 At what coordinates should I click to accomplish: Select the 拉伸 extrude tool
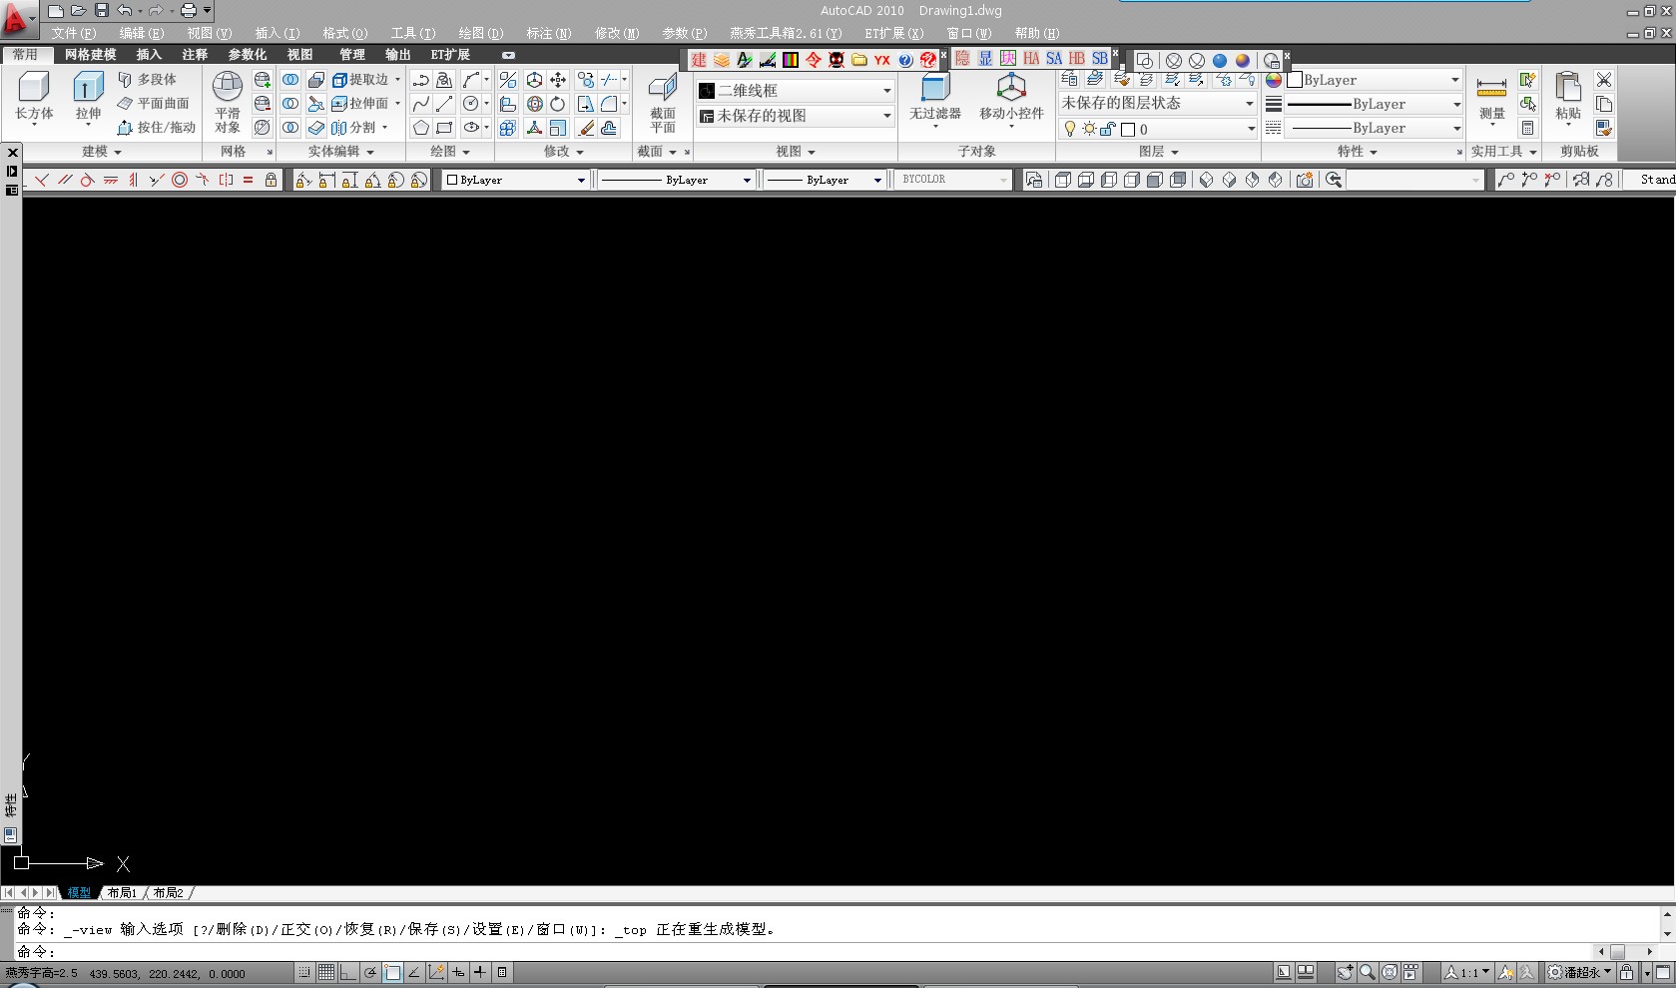pyautogui.click(x=88, y=96)
